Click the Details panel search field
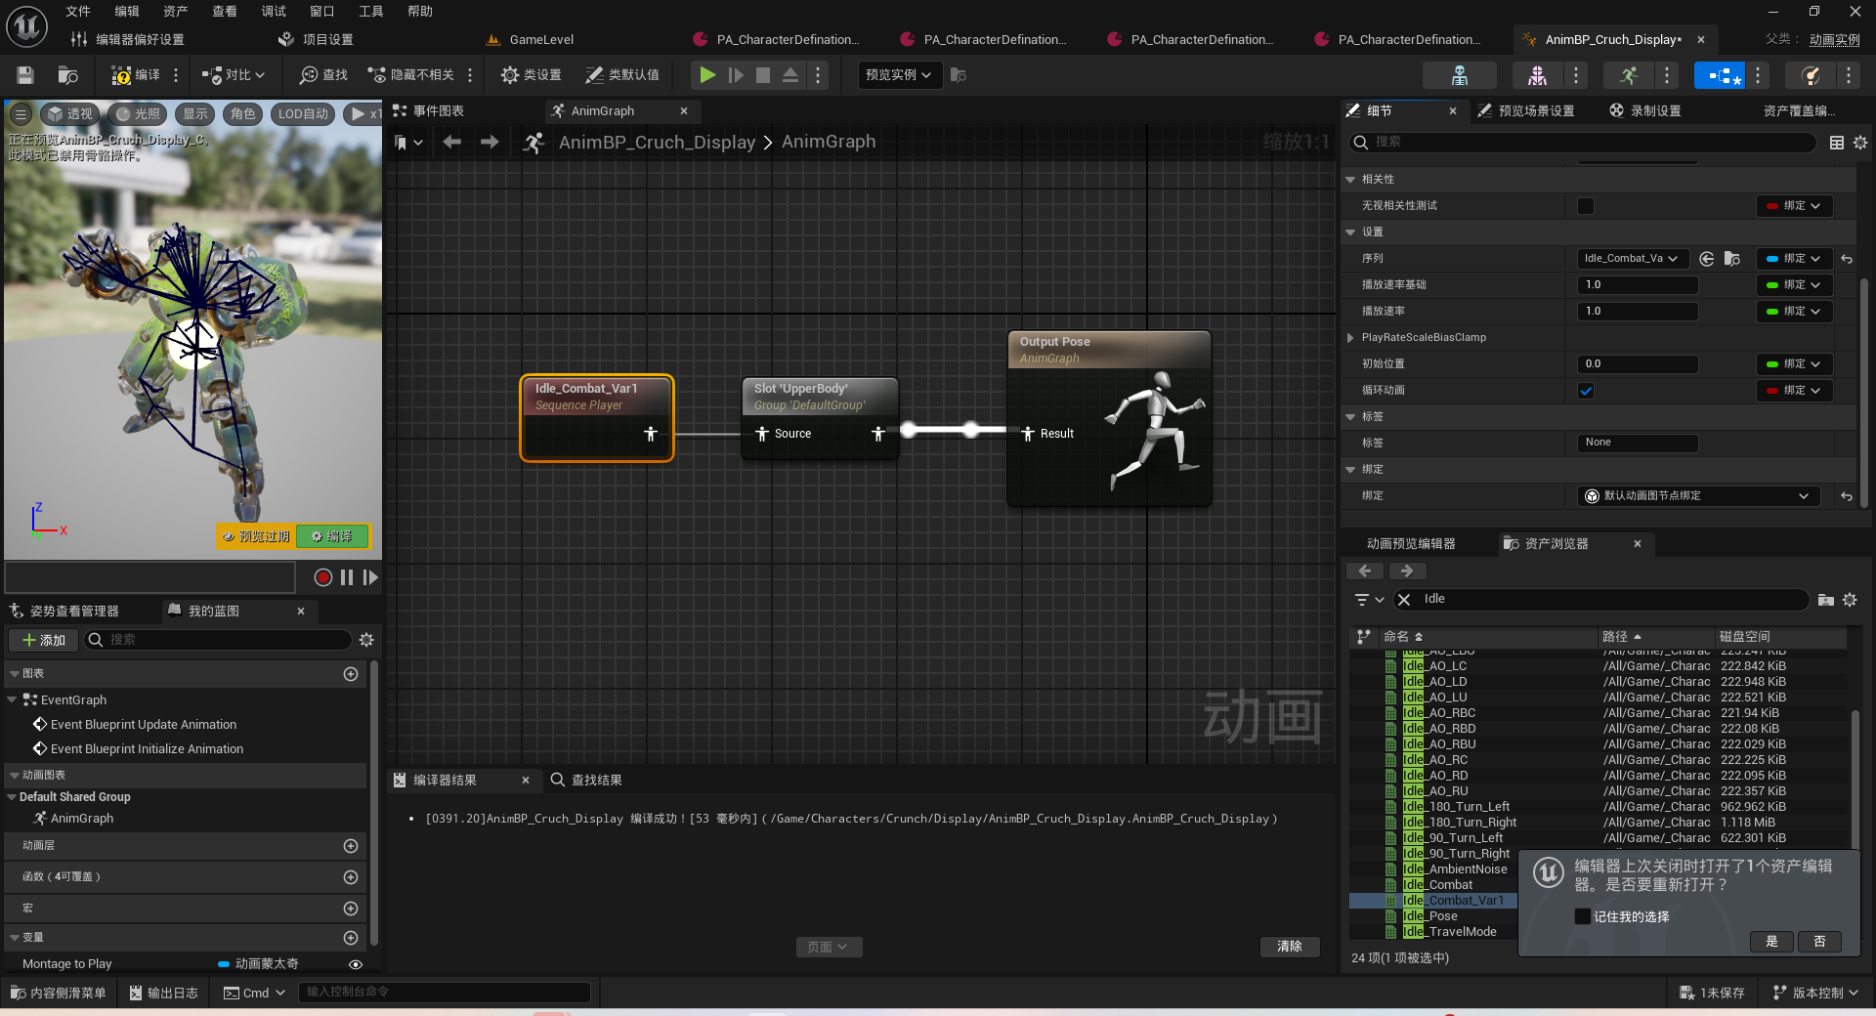The width and height of the screenshot is (1876, 1016). pyautogui.click(x=1583, y=143)
